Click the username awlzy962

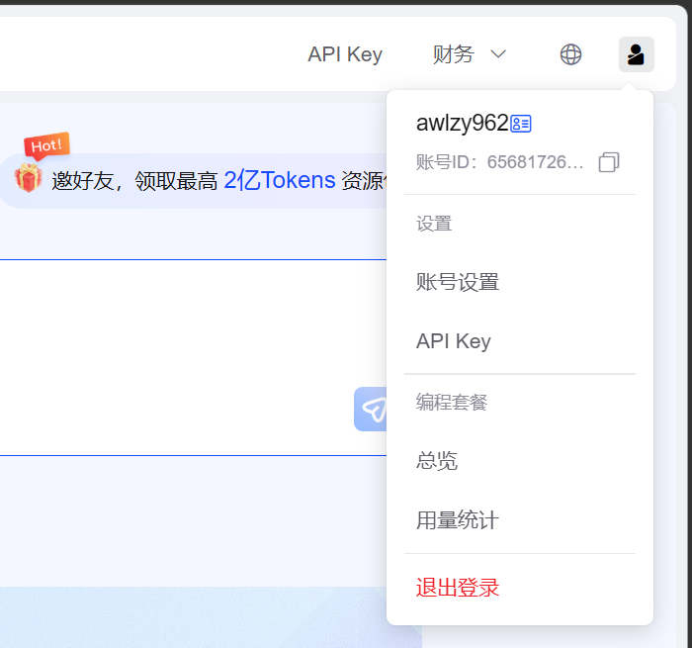(x=462, y=124)
